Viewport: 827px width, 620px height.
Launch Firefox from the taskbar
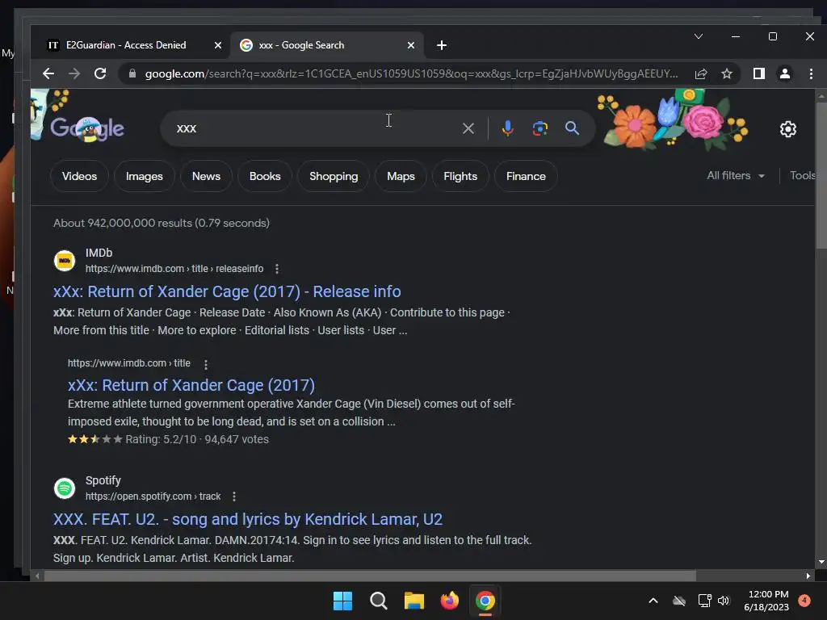click(449, 601)
